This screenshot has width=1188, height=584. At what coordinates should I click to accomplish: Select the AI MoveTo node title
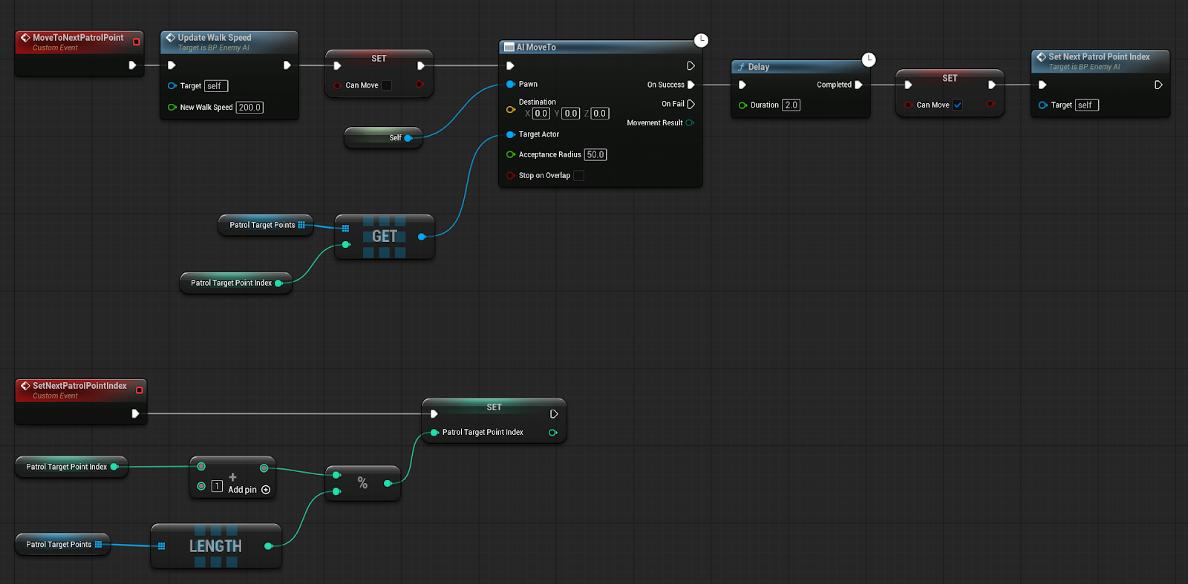tap(536, 47)
